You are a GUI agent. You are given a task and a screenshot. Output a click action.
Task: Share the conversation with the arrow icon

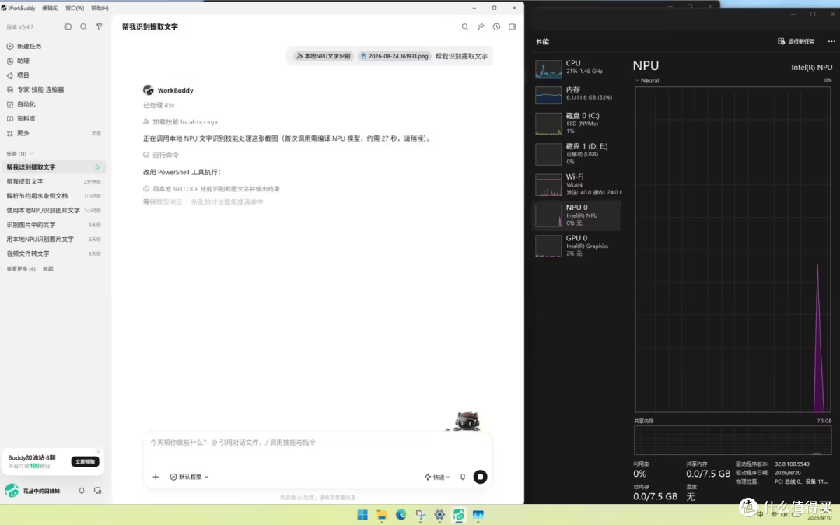(481, 26)
